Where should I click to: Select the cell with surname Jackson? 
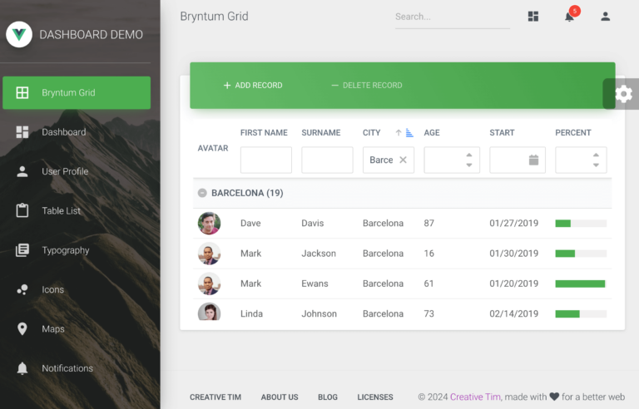pos(319,254)
